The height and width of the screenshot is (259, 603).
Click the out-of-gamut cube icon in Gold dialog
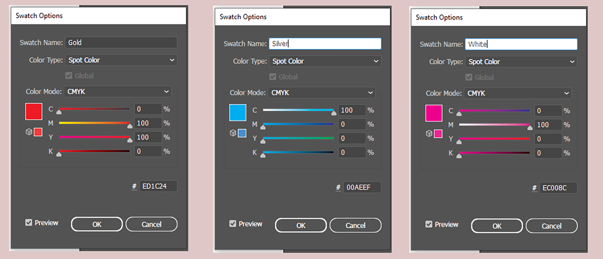[29, 132]
